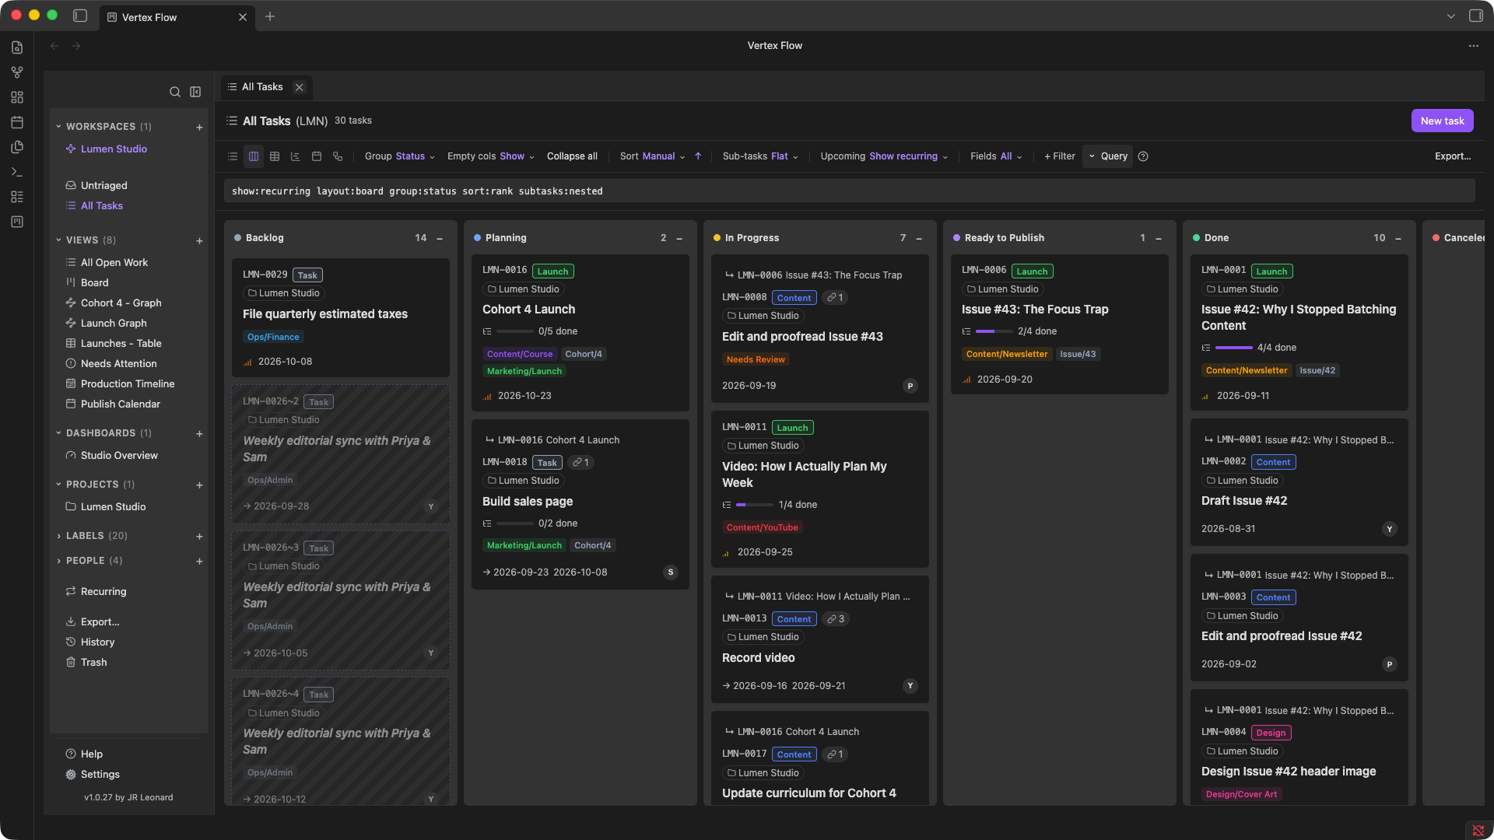Add a new label with the plus icon
1494x840 pixels.
coord(199,536)
